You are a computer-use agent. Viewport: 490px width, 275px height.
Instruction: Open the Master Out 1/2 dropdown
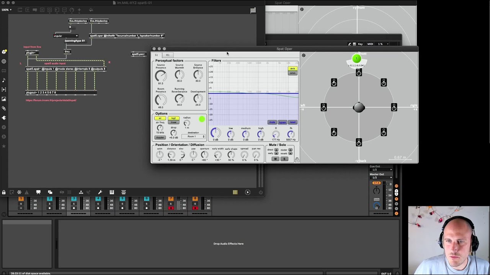tap(381, 178)
